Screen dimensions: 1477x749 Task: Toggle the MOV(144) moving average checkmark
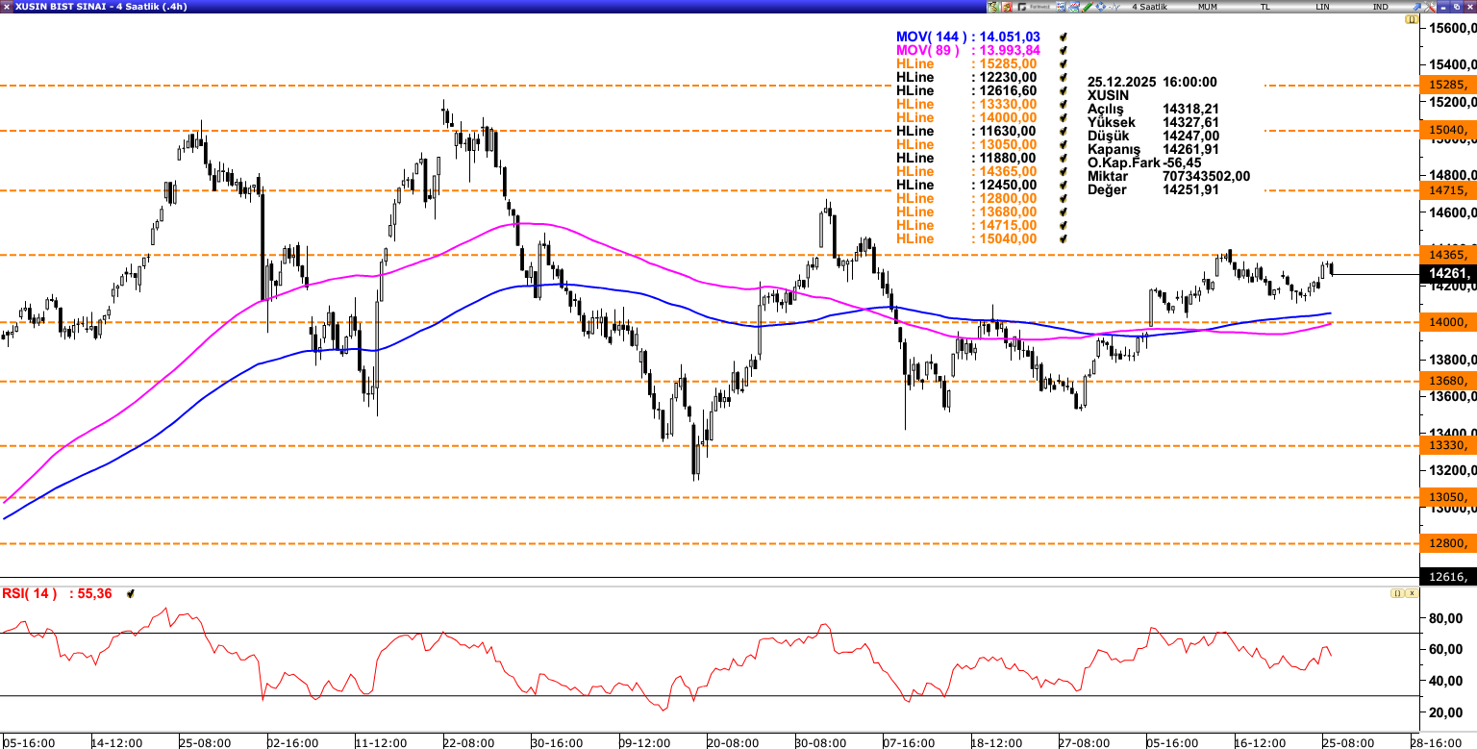coord(1064,37)
